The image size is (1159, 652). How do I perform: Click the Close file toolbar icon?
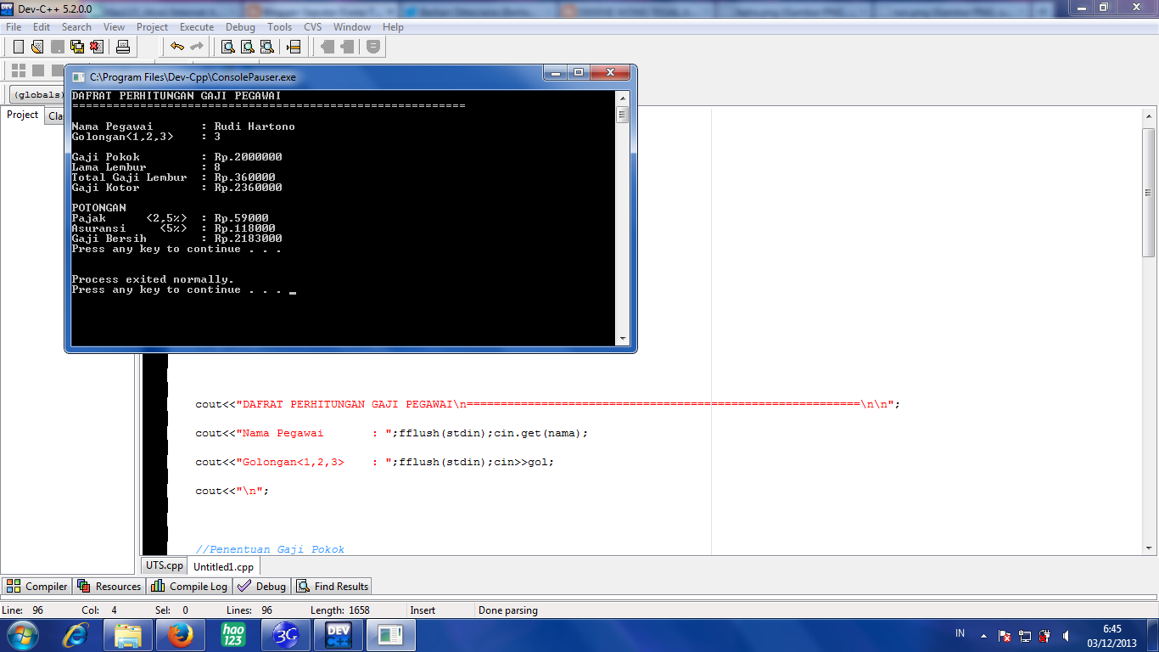[97, 47]
